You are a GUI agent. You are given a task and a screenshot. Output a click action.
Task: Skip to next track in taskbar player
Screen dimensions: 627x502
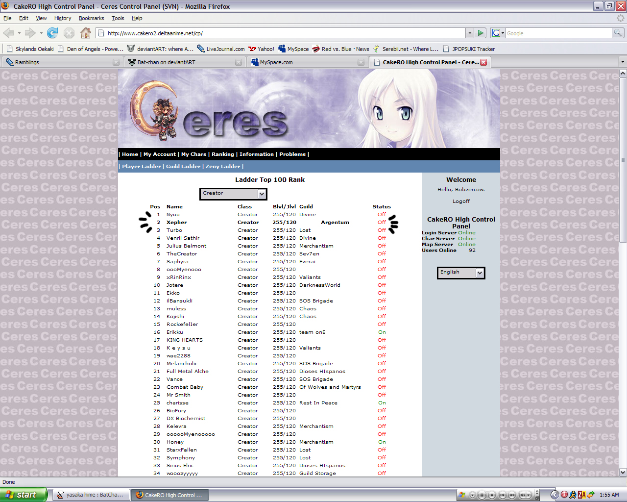512,495
